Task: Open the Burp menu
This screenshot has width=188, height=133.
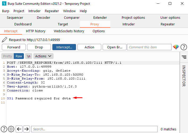Action: pyautogui.click(x=6, y=11)
